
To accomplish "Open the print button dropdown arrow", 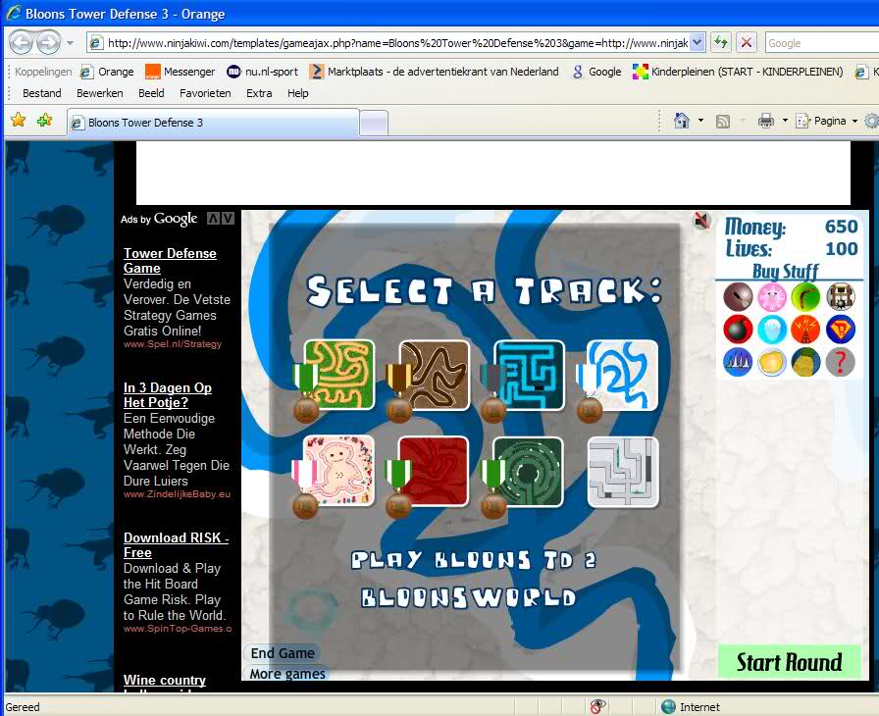I will click(x=785, y=122).
